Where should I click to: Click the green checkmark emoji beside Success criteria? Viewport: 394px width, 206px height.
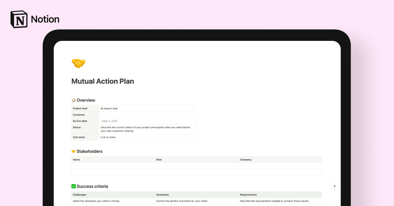tap(73, 186)
